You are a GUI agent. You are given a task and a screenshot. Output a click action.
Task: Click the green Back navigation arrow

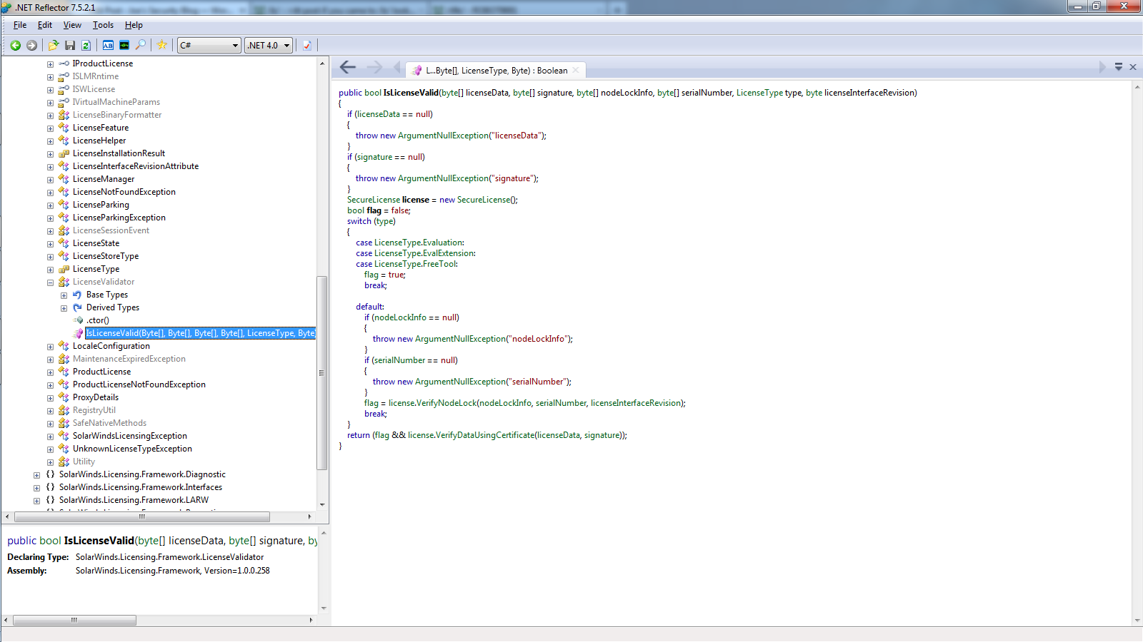15,45
